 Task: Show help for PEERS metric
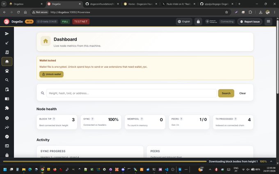(x=181, y=119)
